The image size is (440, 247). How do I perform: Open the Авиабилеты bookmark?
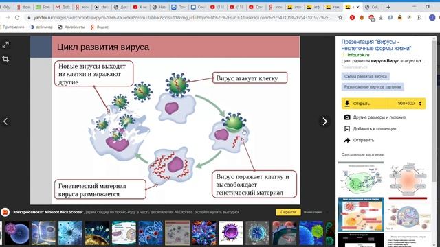(x=71, y=27)
